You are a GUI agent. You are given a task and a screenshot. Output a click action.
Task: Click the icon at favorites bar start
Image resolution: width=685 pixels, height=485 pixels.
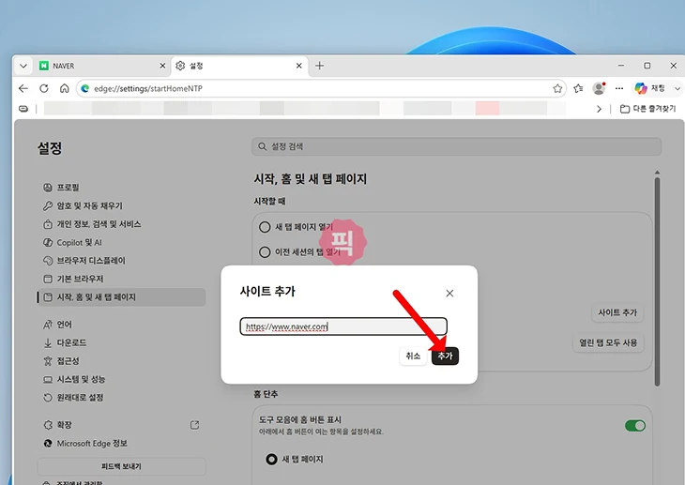pos(23,109)
